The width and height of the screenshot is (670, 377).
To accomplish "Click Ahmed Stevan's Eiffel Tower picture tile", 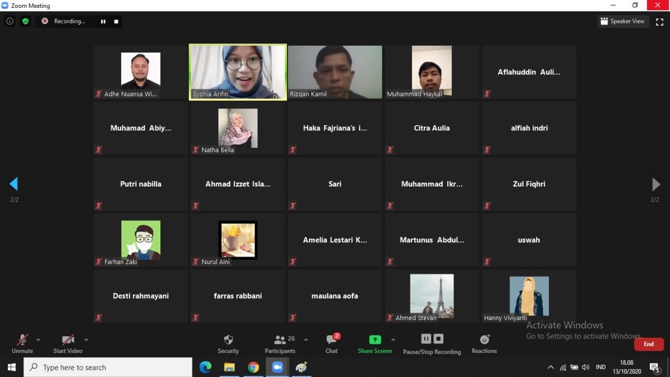I will pyautogui.click(x=432, y=296).
